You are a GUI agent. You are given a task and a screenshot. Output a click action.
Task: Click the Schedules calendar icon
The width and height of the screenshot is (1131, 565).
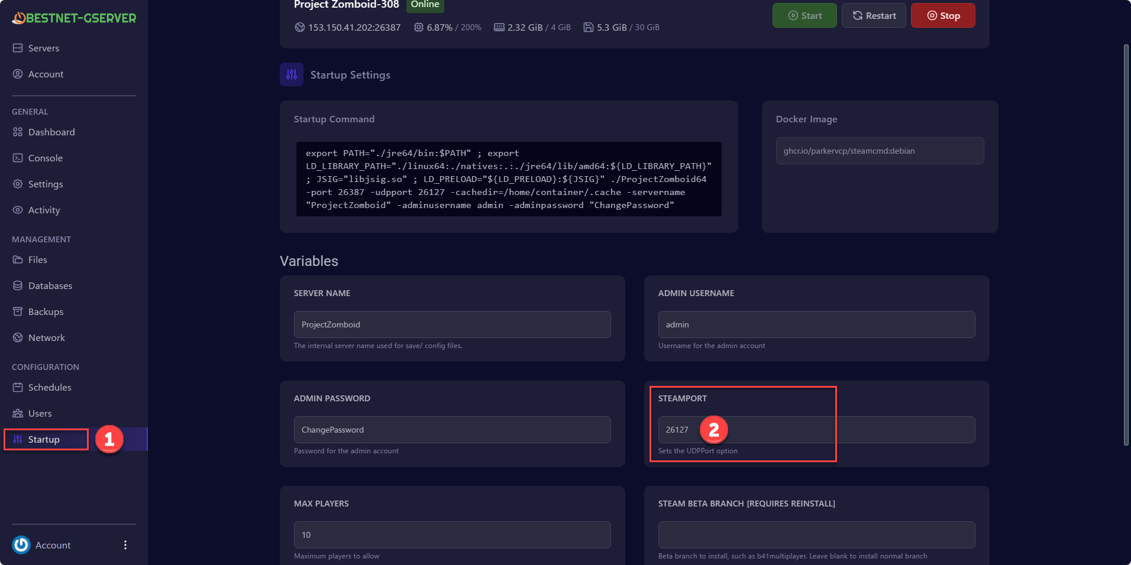point(18,387)
